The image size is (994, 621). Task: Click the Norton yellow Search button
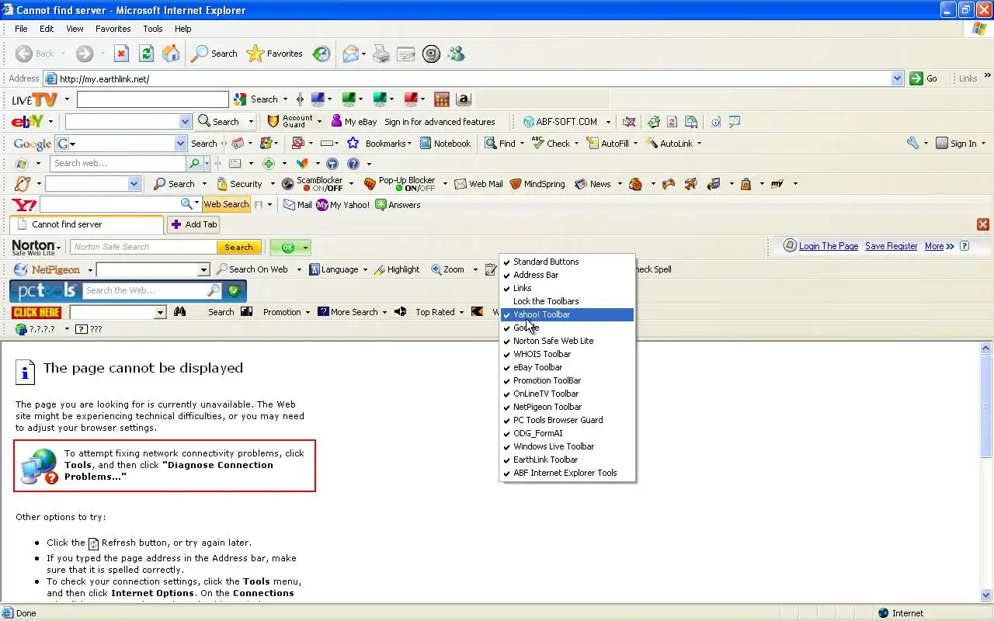pyautogui.click(x=238, y=247)
